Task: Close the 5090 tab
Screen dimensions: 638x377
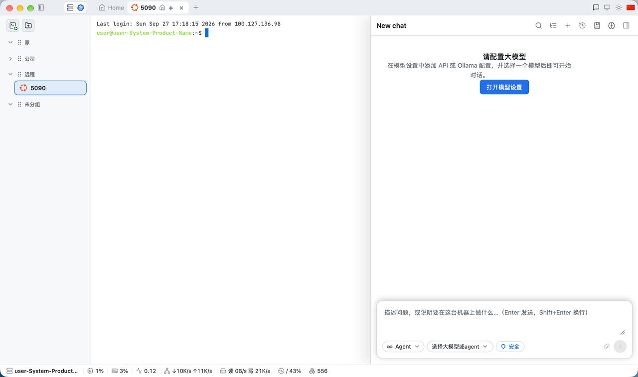Action: (x=181, y=8)
